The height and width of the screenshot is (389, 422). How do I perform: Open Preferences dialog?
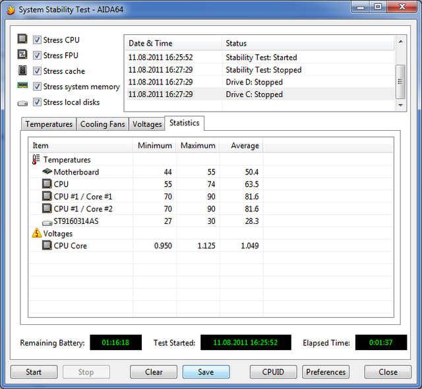coord(326,372)
